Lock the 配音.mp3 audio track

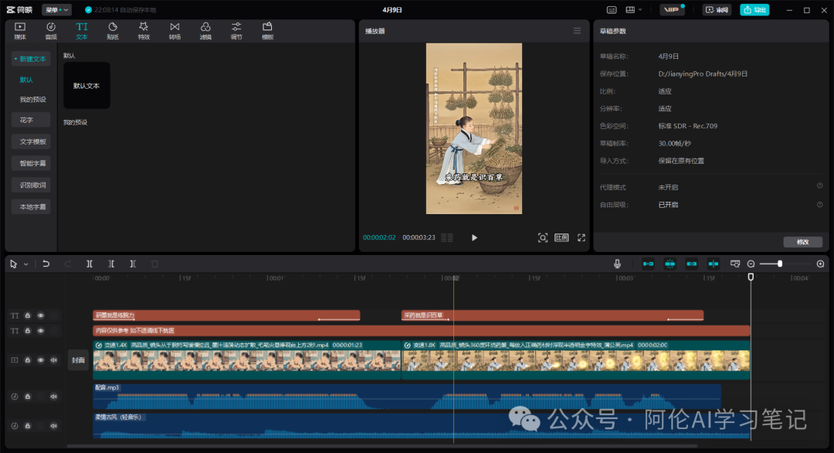pos(28,397)
